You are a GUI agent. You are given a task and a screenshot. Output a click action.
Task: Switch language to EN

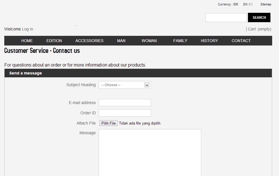point(245,4)
